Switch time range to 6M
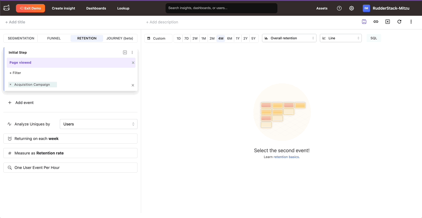 tap(229, 38)
